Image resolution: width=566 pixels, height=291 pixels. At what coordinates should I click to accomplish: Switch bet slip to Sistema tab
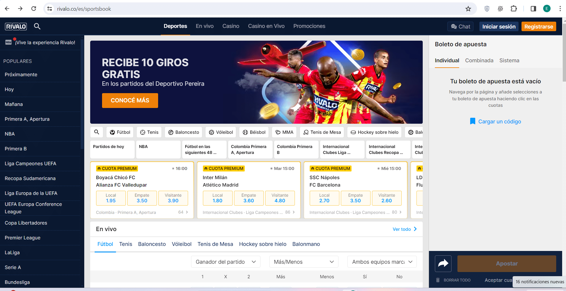point(509,61)
